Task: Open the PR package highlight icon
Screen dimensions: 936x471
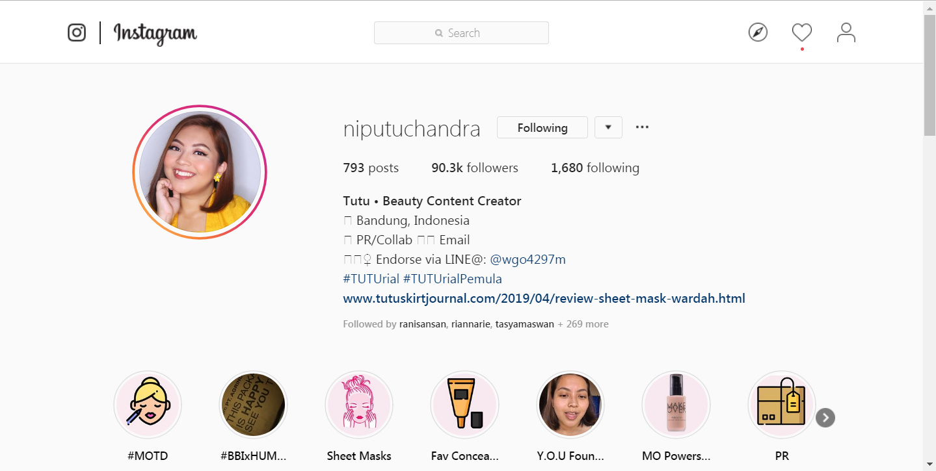Action: [782, 405]
